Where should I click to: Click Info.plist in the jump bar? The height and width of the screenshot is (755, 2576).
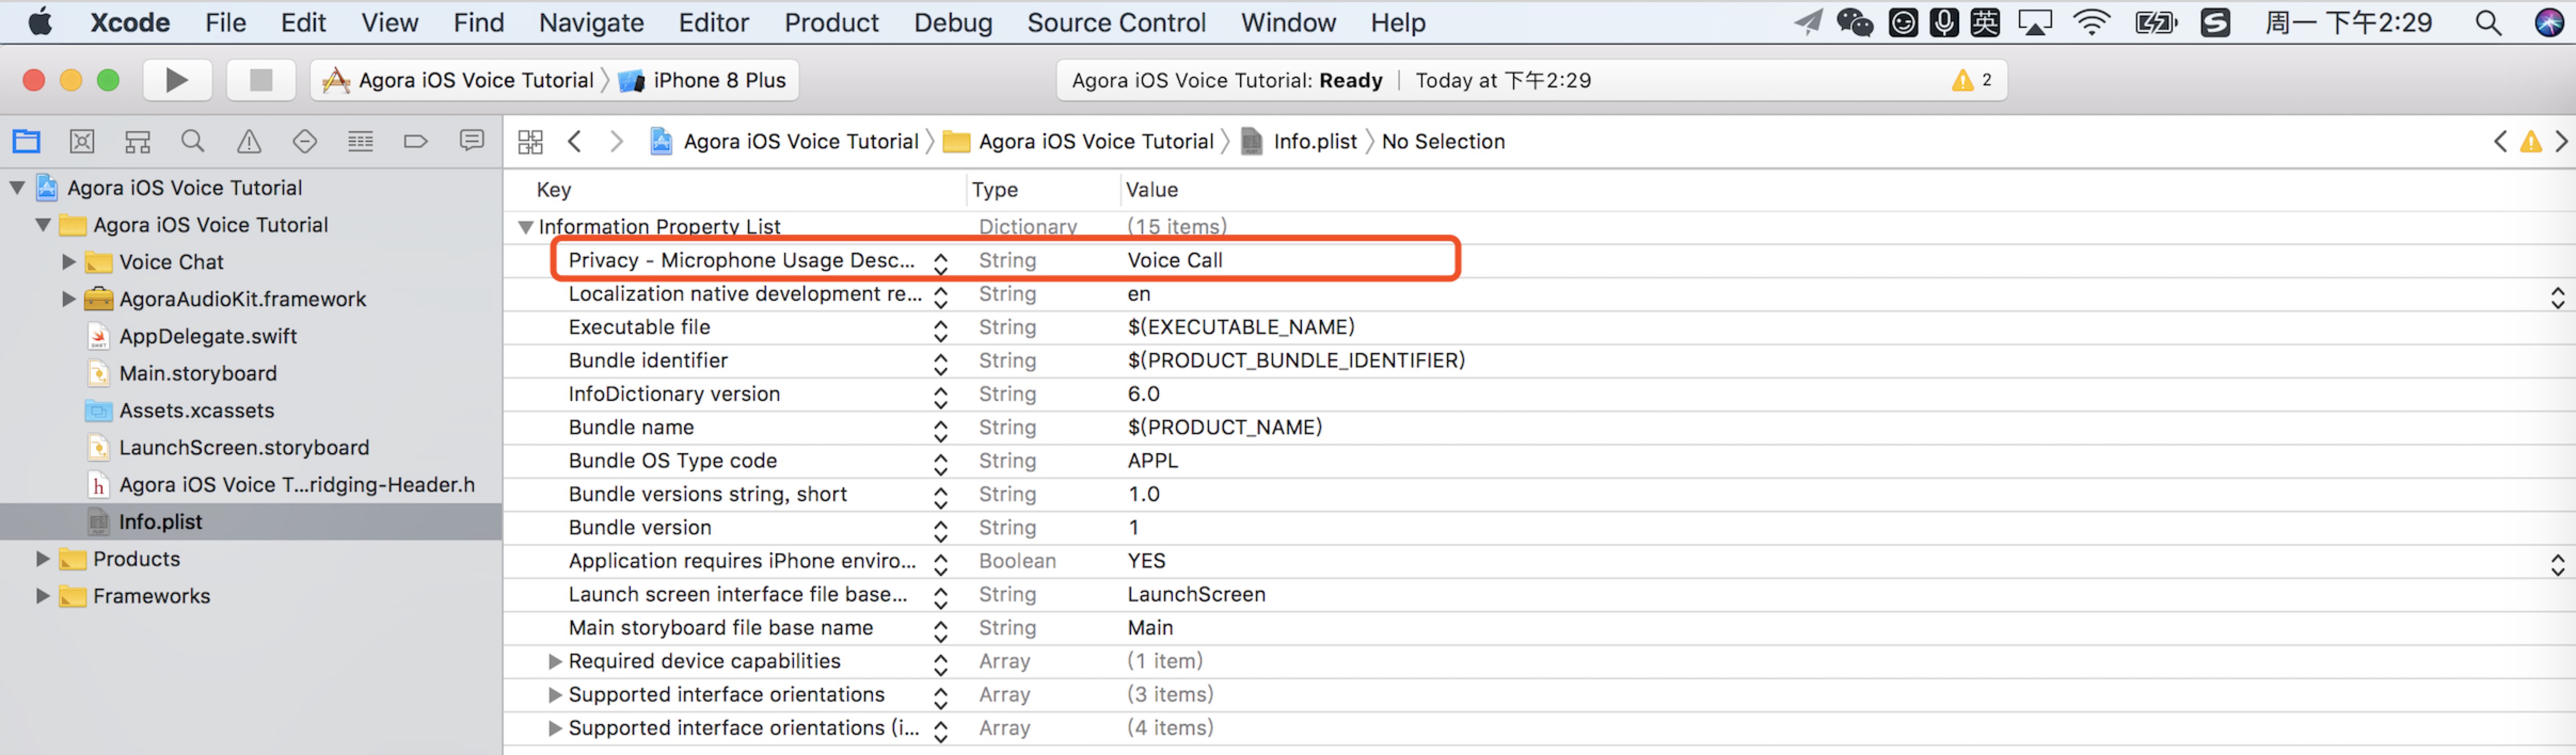click(x=1300, y=142)
